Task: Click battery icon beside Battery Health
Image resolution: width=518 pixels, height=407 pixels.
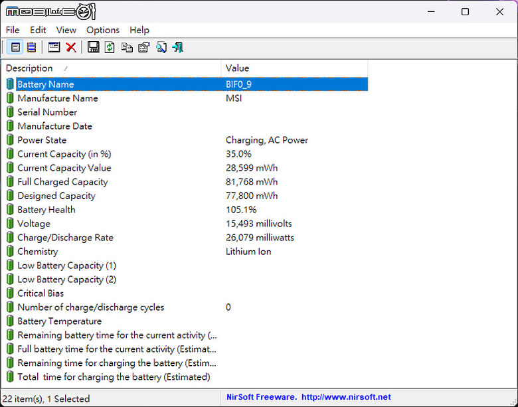Action: [x=10, y=210]
